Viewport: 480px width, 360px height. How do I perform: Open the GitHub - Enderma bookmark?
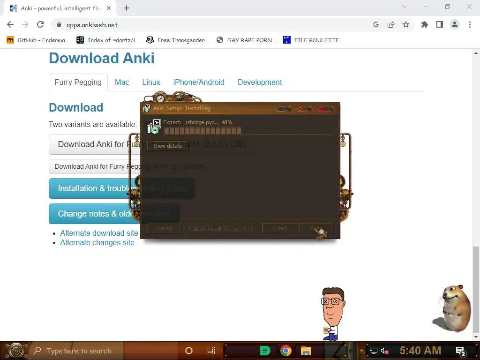click(x=37, y=40)
